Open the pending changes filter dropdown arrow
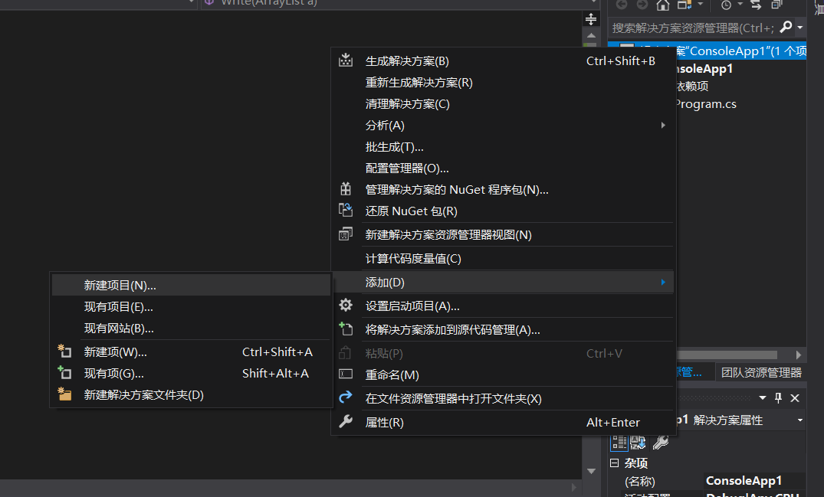The image size is (824, 497). click(x=740, y=5)
